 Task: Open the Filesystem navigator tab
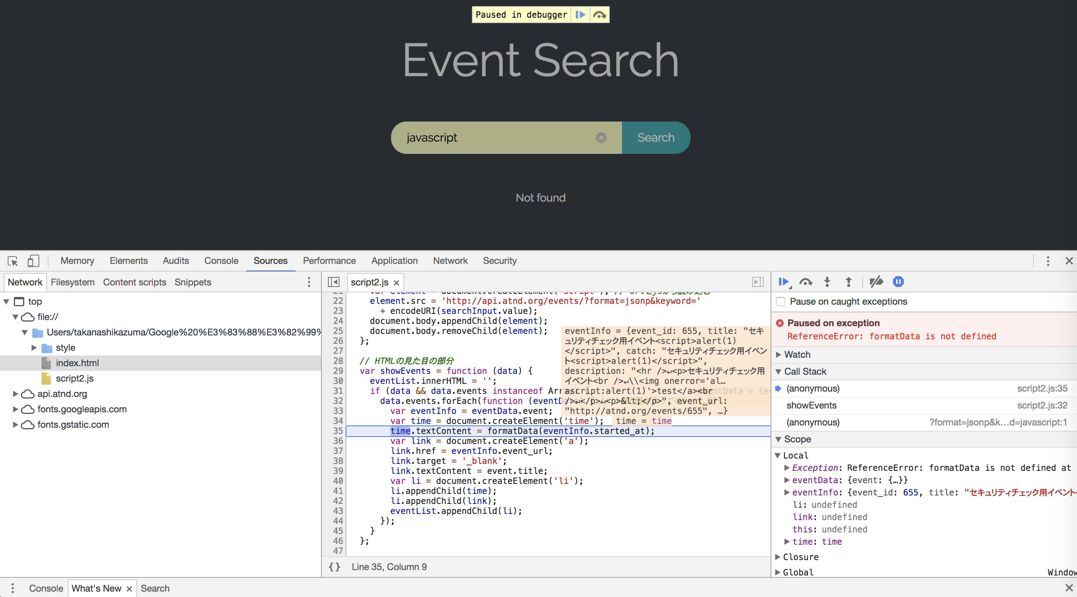(x=72, y=282)
